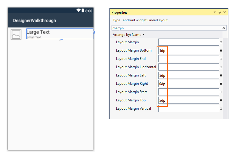Click the filled marker beside Layout Margin Top
This screenshot has height=158, width=237.
click(221, 100)
